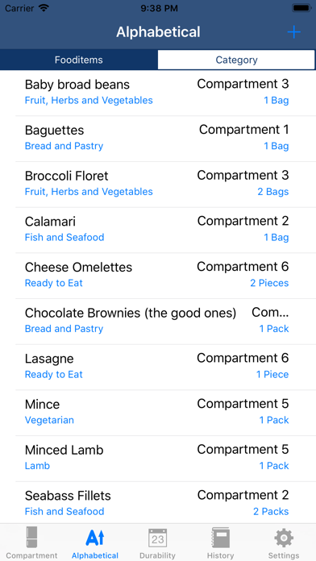Open Chocolate Brownies (the good ones)
This screenshot has height=561, width=316.
pyautogui.click(x=158, y=322)
